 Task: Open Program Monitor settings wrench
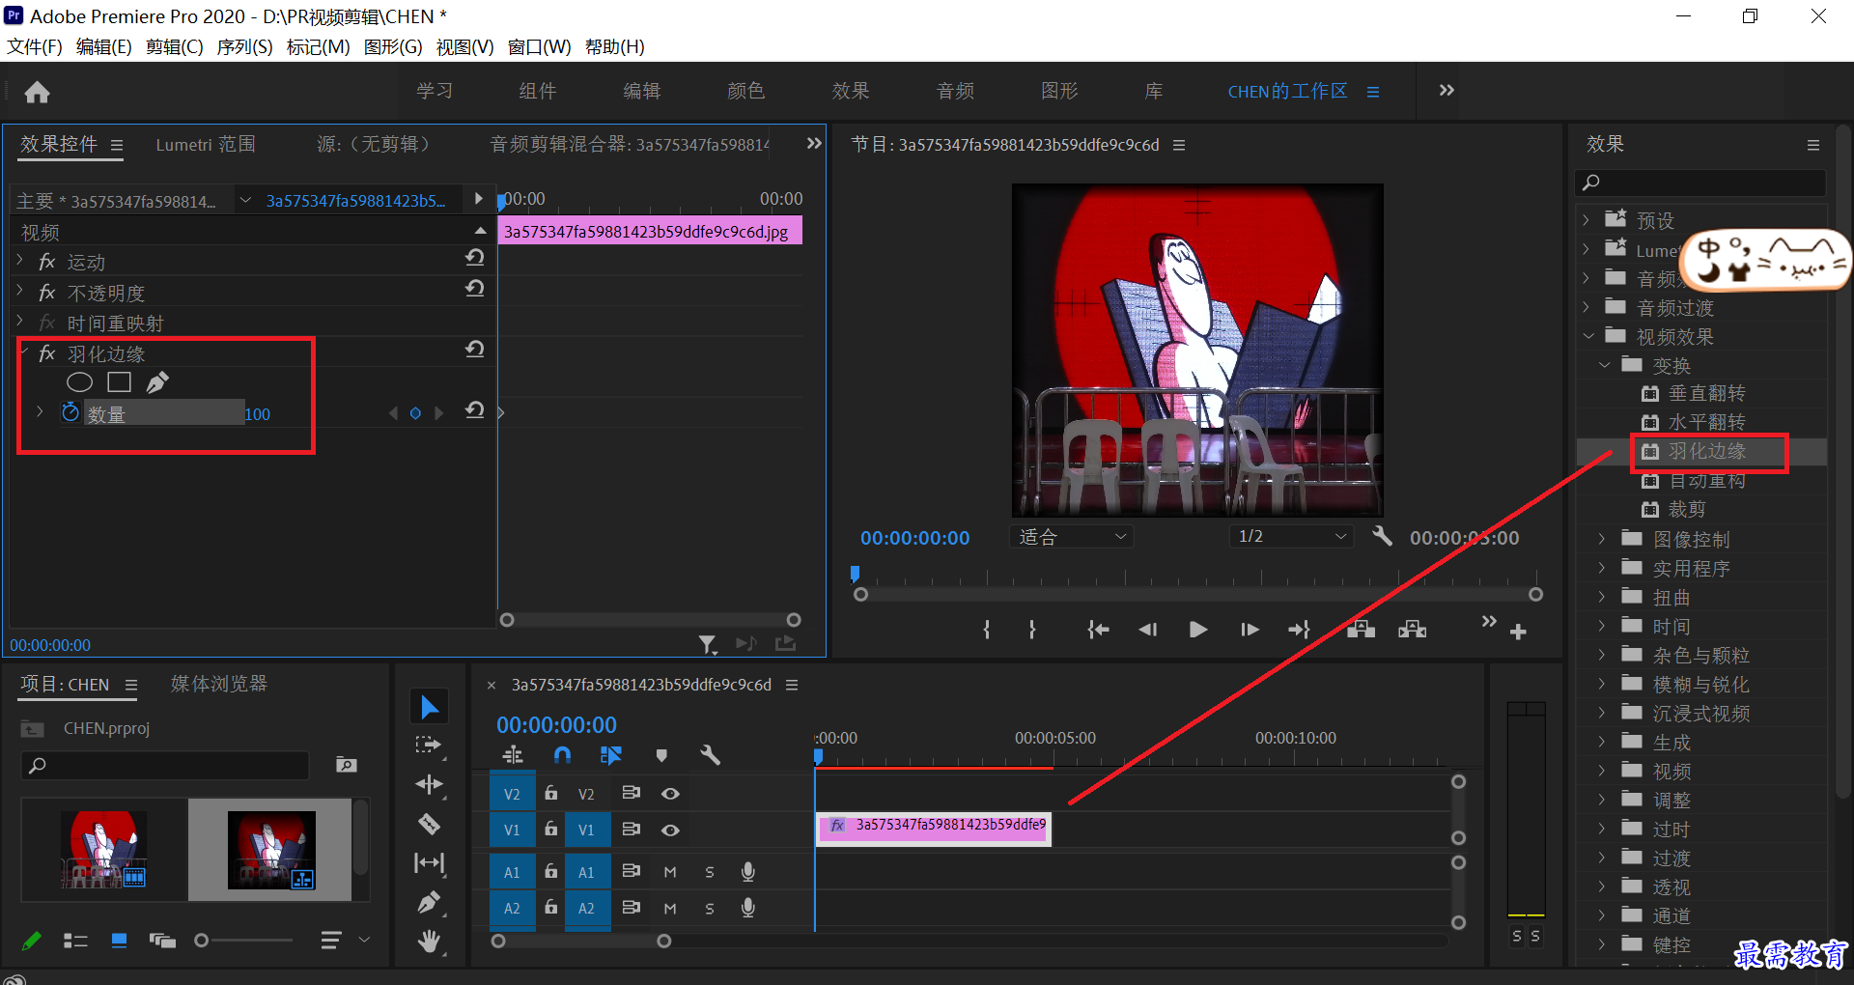coord(1383,536)
